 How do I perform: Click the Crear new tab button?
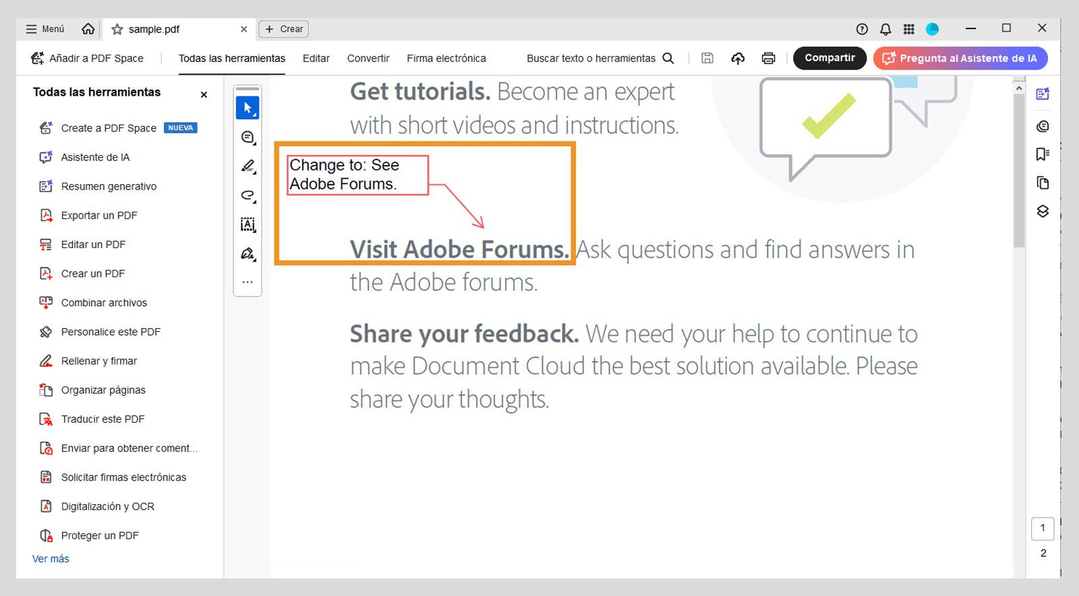[x=283, y=29]
